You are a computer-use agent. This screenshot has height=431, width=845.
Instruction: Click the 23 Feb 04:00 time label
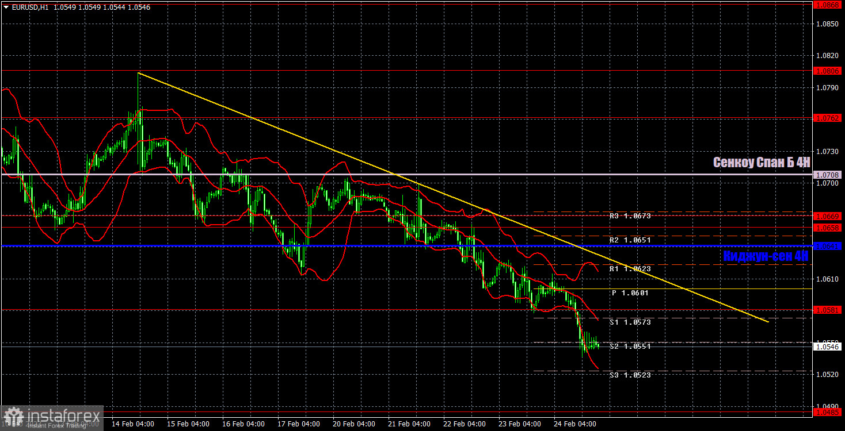pyautogui.click(x=520, y=424)
